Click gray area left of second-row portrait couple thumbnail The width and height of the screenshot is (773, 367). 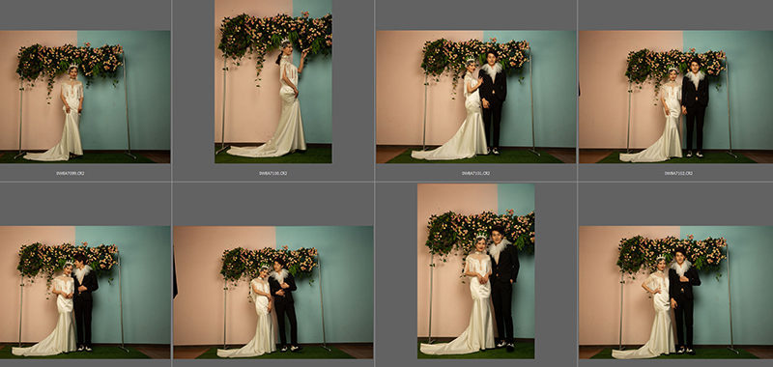(396, 271)
